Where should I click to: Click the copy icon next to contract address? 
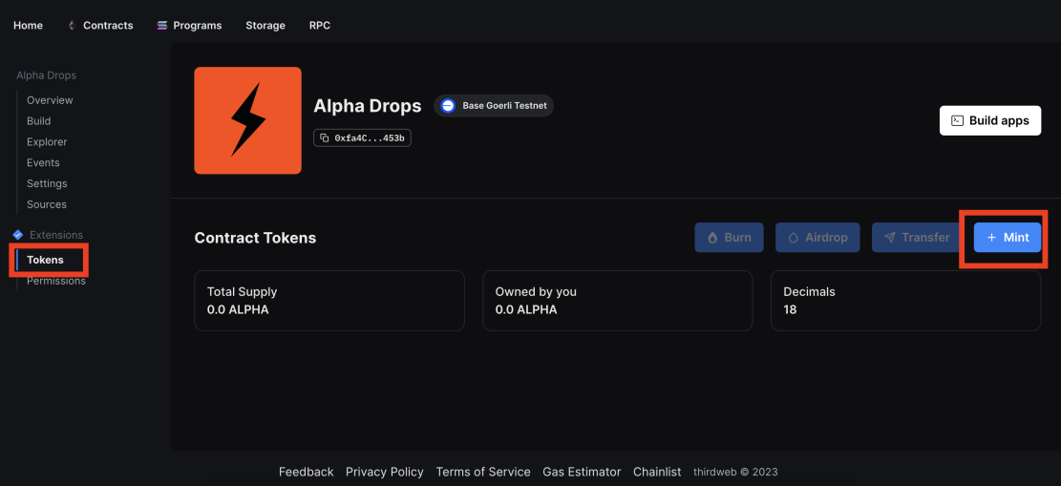point(324,138)
